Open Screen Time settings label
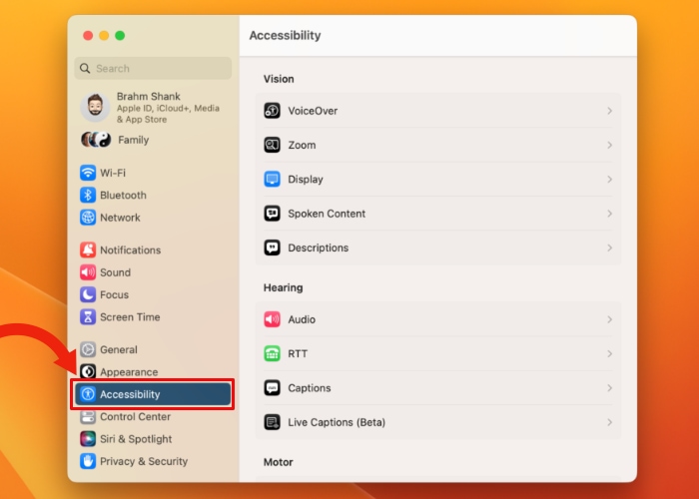 point(130,317)
